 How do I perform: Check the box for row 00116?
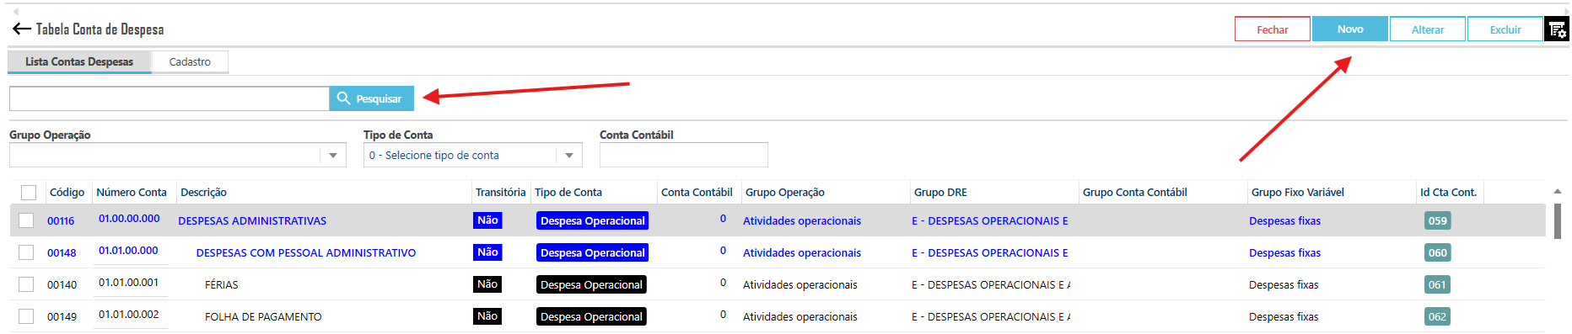[26, 220]
